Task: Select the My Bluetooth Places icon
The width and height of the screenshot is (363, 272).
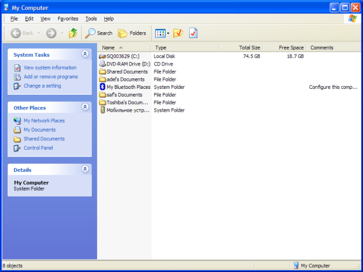Action: coord(102,87)
